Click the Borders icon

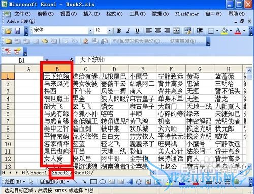click(211, 31)
